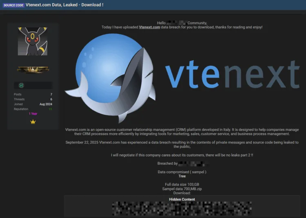
Task: Click the Threads count row
Action: tap(33, 99)
